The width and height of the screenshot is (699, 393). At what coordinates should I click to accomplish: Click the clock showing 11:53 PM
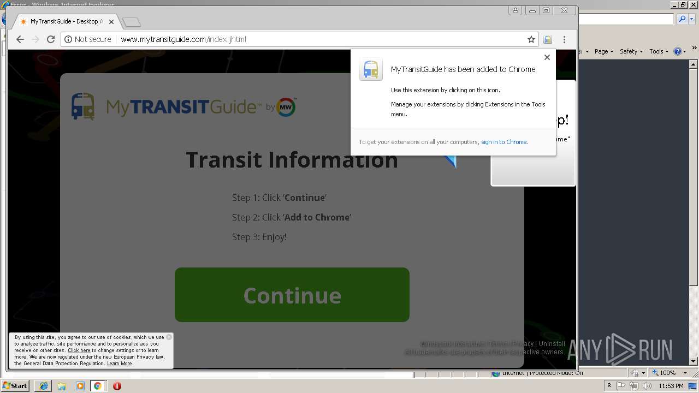coord(671,386)
